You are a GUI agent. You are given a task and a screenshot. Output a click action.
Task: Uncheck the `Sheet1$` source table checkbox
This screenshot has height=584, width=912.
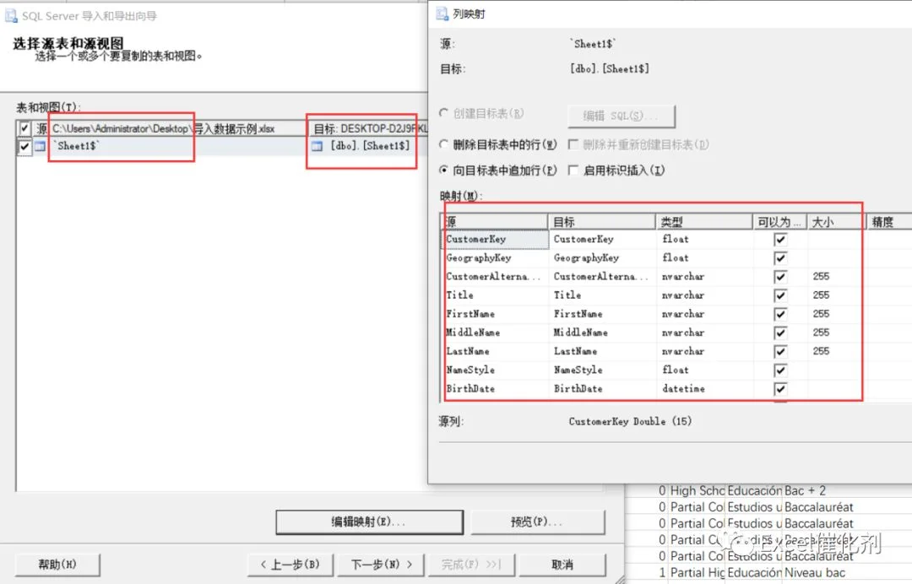(x=24, y=147)
